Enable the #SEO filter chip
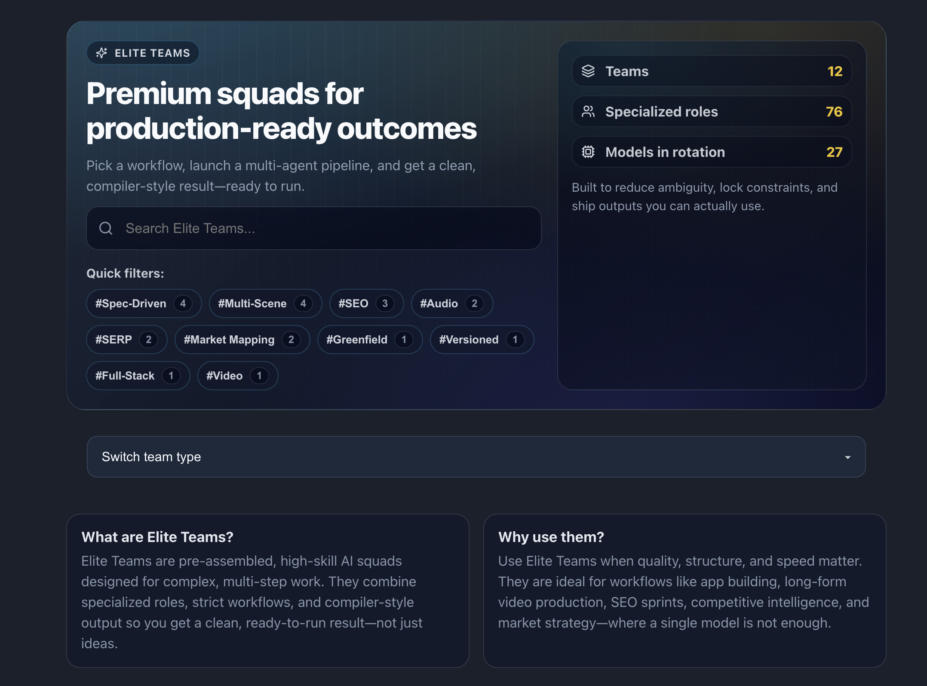Image resolution: width=927 pixels, height=686 pixels. [x=366, y=303]
